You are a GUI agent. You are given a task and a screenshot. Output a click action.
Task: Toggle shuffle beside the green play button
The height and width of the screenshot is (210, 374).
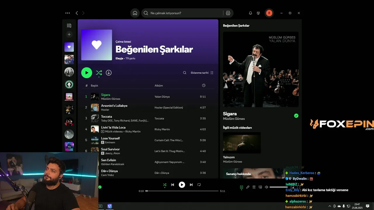(99, 73)
